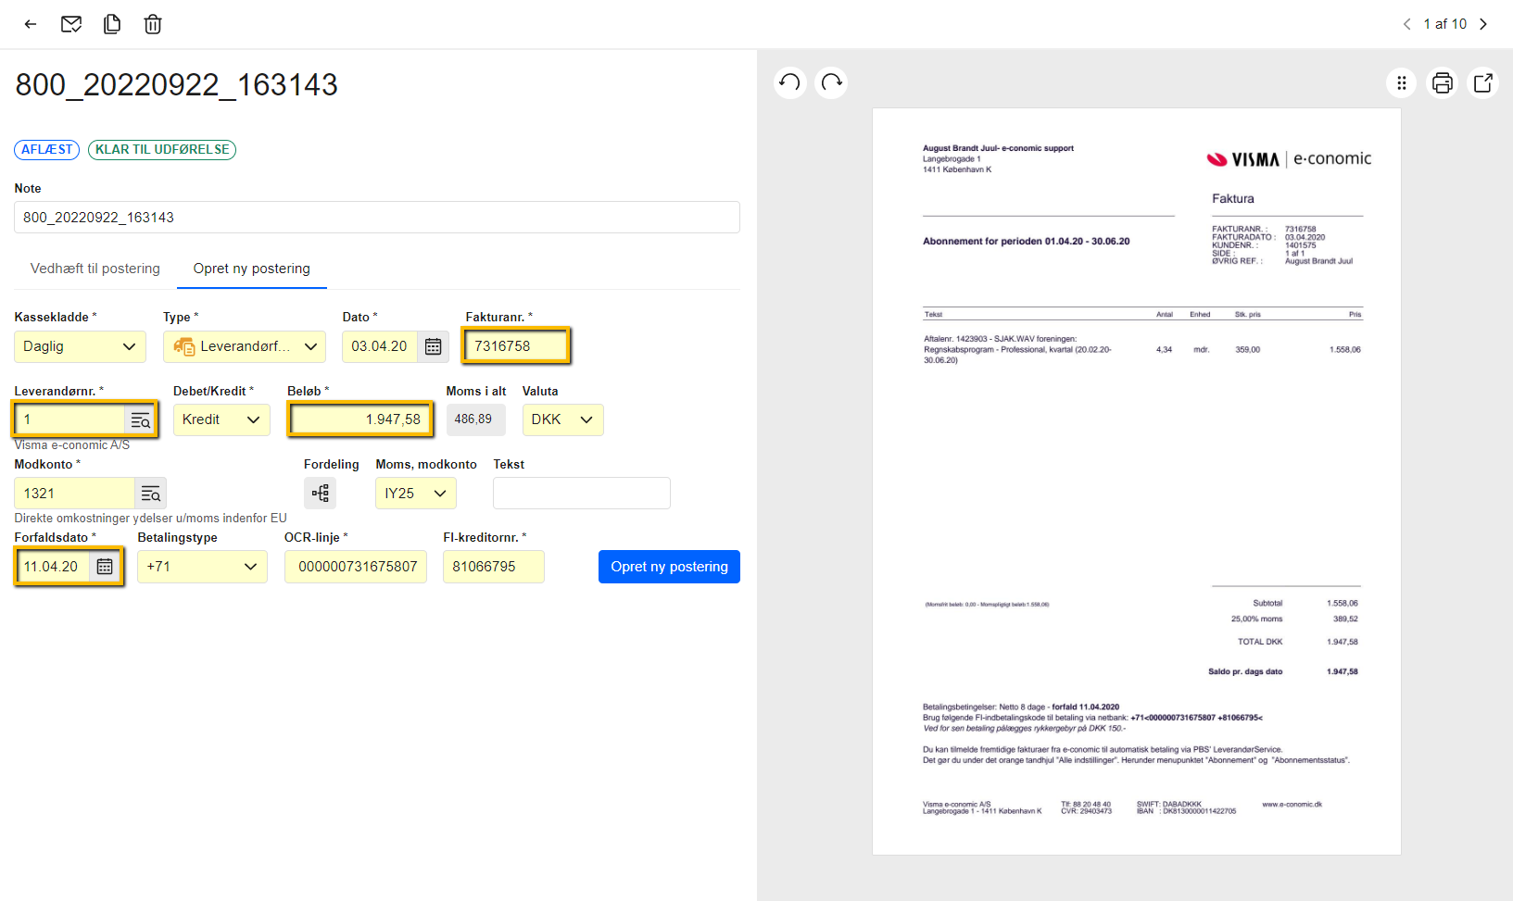The width and height of the screenshot is (1513, 901).
Task: Open calendar picker for Dato field
Action: click(x=432, y=345)
